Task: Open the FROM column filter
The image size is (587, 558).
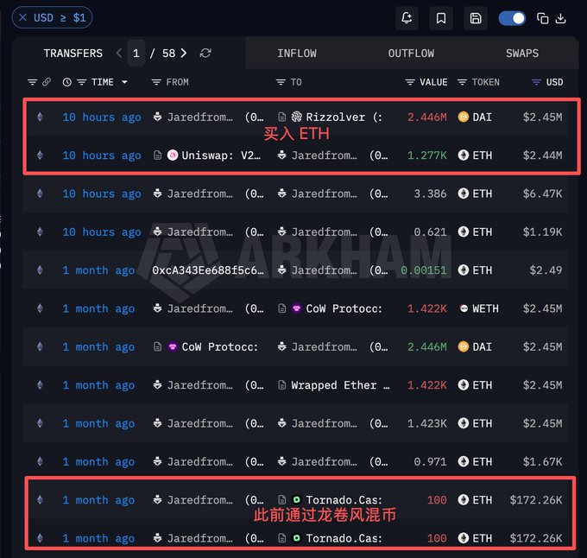Action: click(x=156, y=82)
